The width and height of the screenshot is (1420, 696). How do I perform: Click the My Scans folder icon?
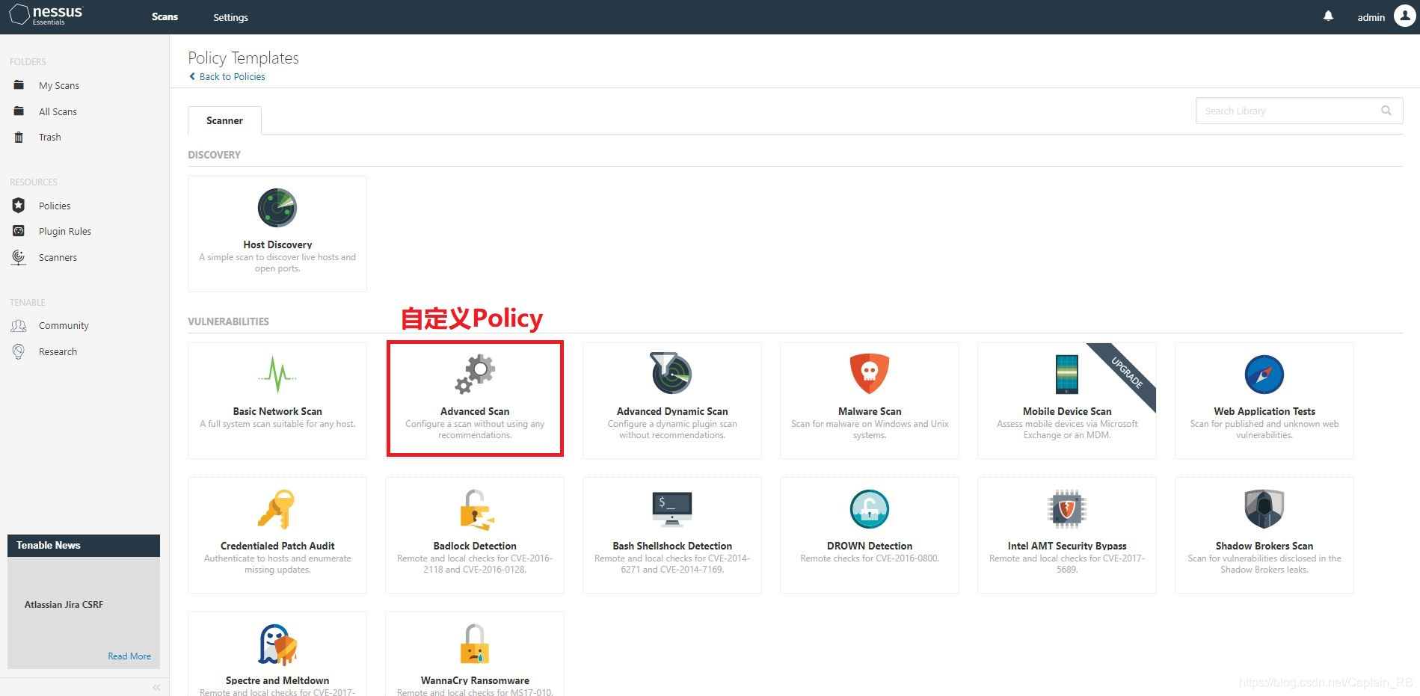19,85
